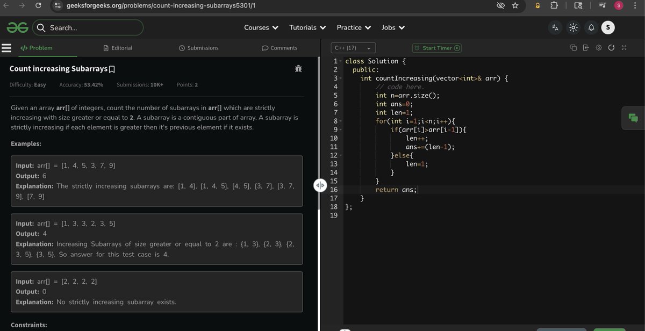The width and height of the screenshot is (645, 331).
Task: Open the language translate icon
Action: tap(555, 27)
